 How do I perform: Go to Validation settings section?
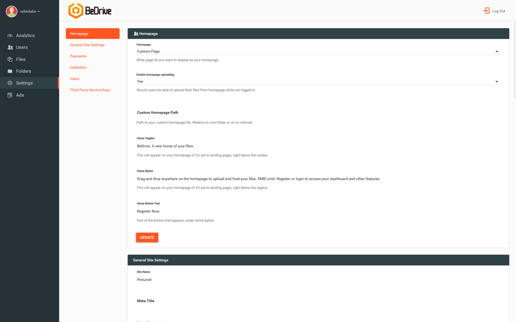(78, 67)
